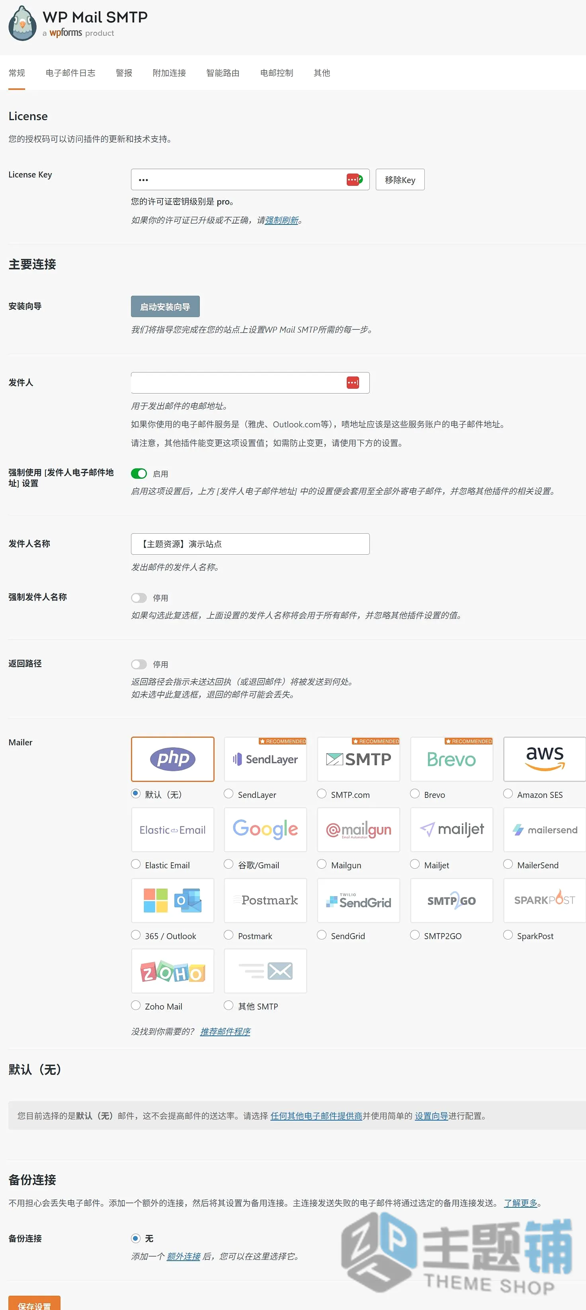Select the Postmark radio button

[229, 935]
